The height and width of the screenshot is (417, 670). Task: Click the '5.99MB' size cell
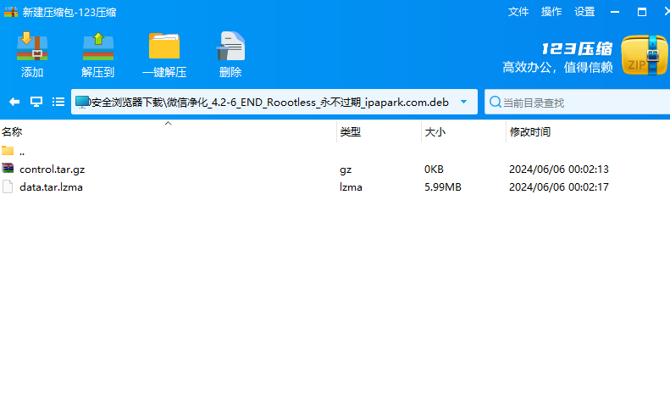click(443, 187)
